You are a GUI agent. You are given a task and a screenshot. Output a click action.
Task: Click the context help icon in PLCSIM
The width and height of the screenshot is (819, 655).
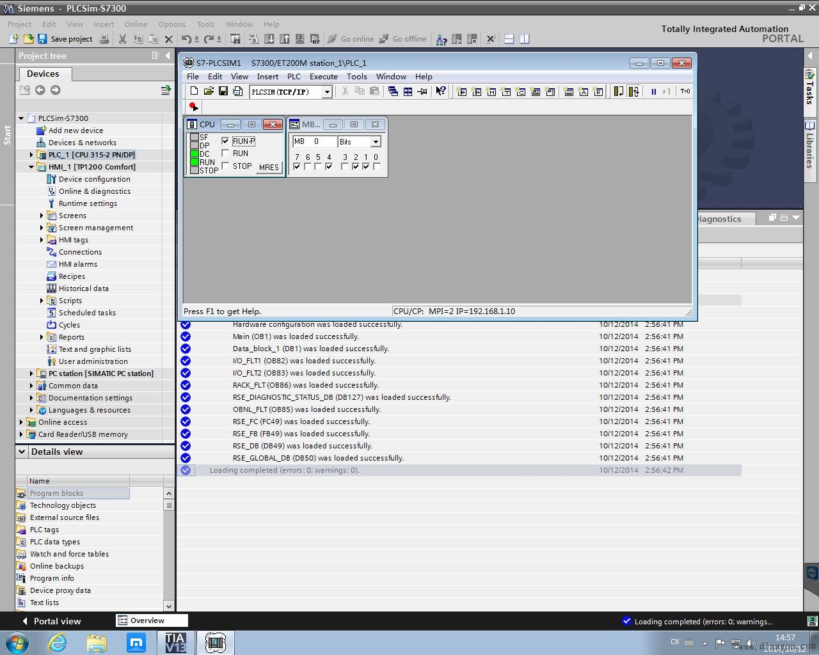[441, 91]
